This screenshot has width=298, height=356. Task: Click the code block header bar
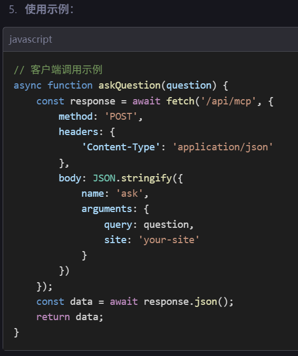[150, 40]
